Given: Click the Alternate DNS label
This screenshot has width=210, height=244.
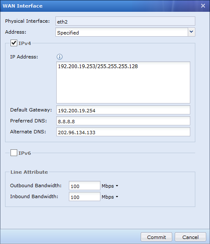Looking at the screenshot, I should click(x=28, y=132).
